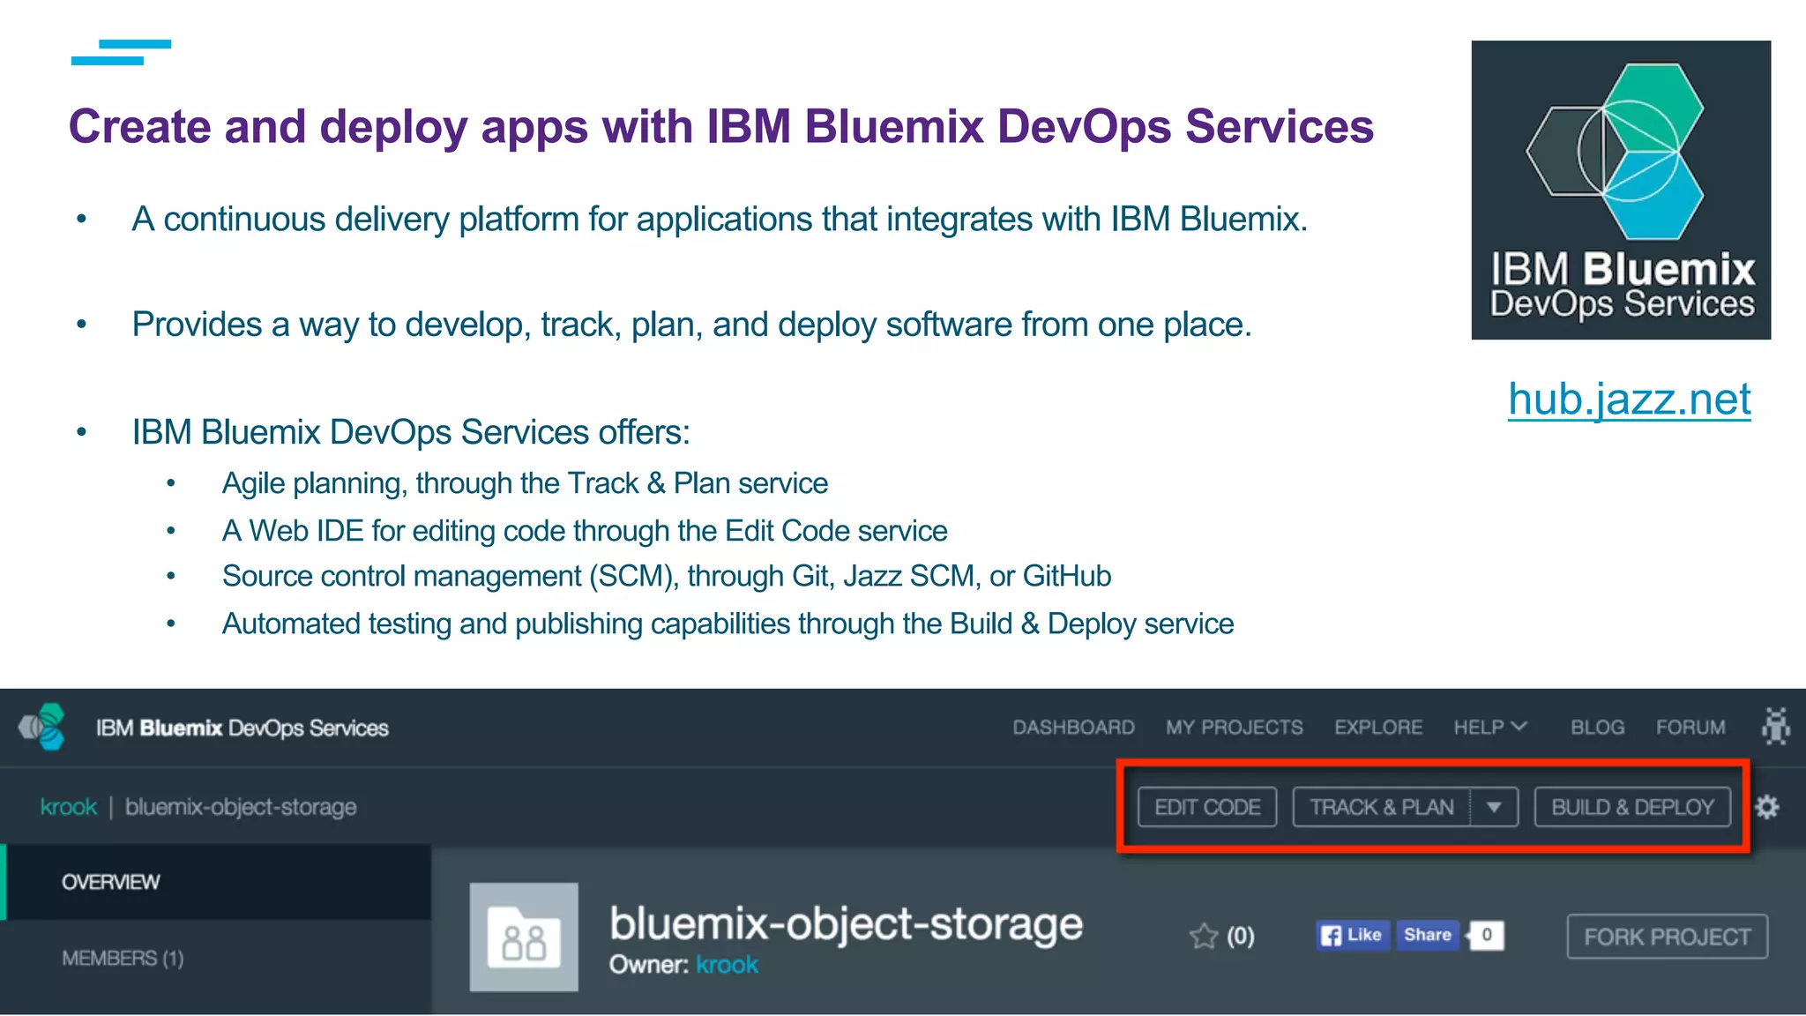Open the user avatar robot icon
The height and width of the screenshot is (1016, 1806).
[x=1775, y=727]
